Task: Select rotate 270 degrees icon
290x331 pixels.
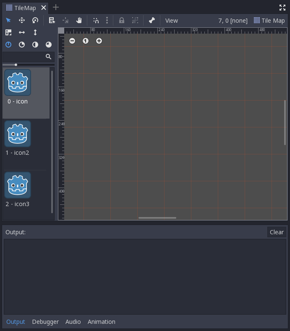Action: (x=49, y=45)
